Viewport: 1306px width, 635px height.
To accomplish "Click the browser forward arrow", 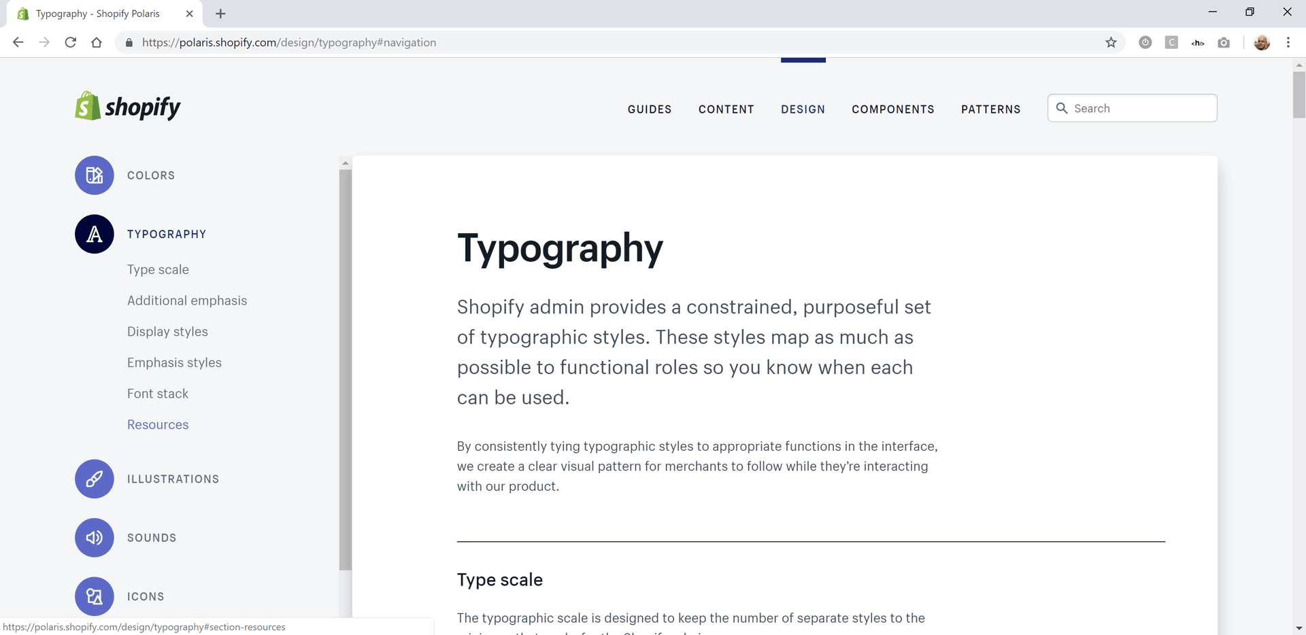I will [44, 42].
